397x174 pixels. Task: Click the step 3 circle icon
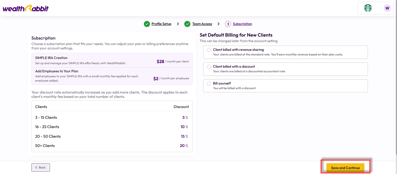point(228,24)
